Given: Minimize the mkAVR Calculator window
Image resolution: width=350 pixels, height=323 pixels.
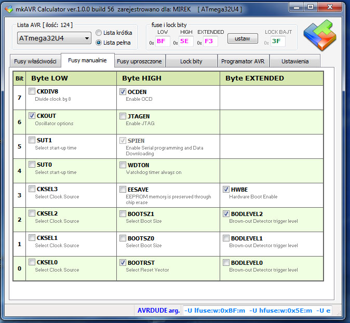Looking at the screenshot, I should click(x=296, y=7).
